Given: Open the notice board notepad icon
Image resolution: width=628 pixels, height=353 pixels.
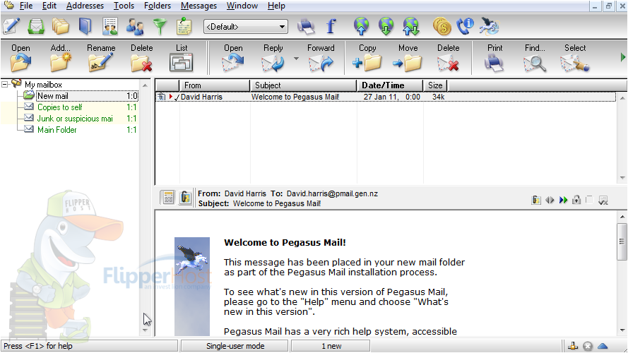Looking at the screenshot, I should 184,26.
